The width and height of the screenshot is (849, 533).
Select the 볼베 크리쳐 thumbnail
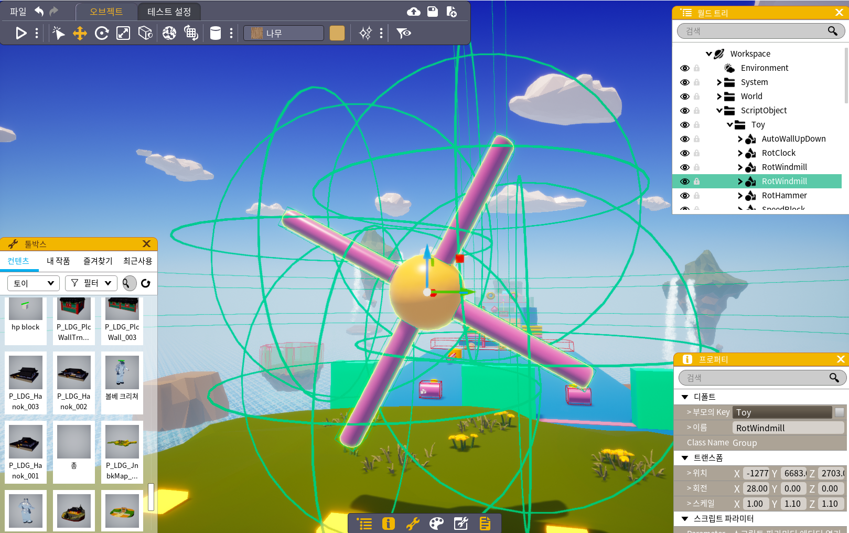pos(122,372)
